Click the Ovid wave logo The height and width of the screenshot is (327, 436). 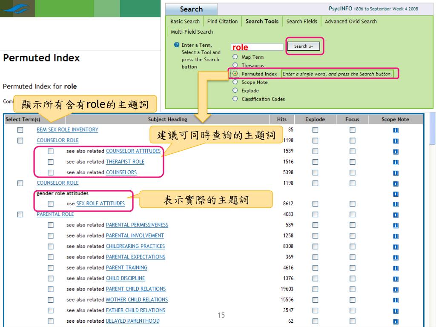pyautogui.click(x=15, y=9)
